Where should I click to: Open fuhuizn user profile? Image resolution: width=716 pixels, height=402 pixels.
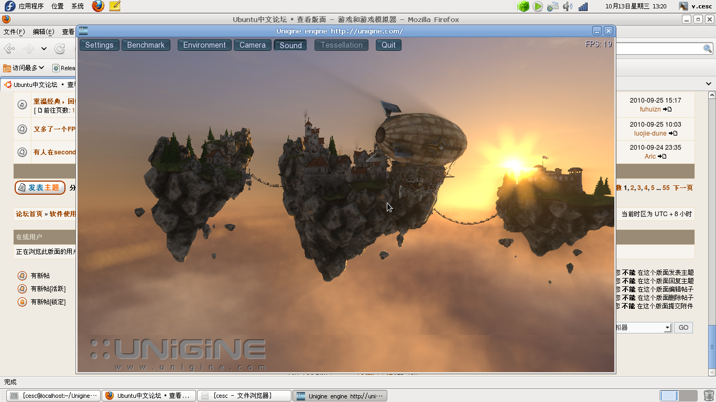(650, 109)
